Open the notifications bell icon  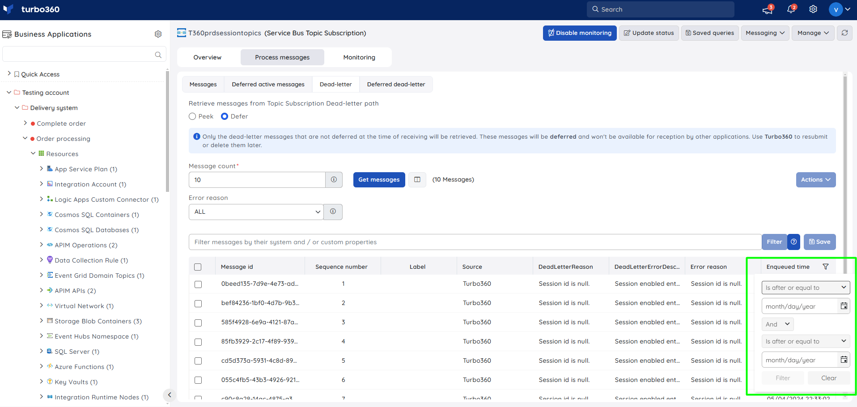[791, 9]
